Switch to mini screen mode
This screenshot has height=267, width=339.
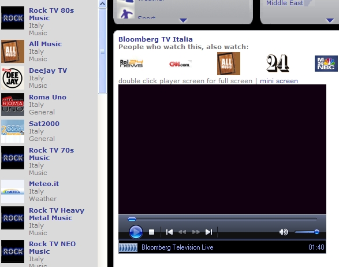279,81
